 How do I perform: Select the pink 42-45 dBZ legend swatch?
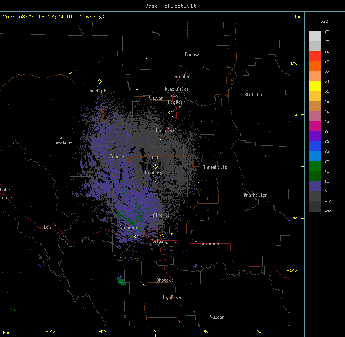315,116
